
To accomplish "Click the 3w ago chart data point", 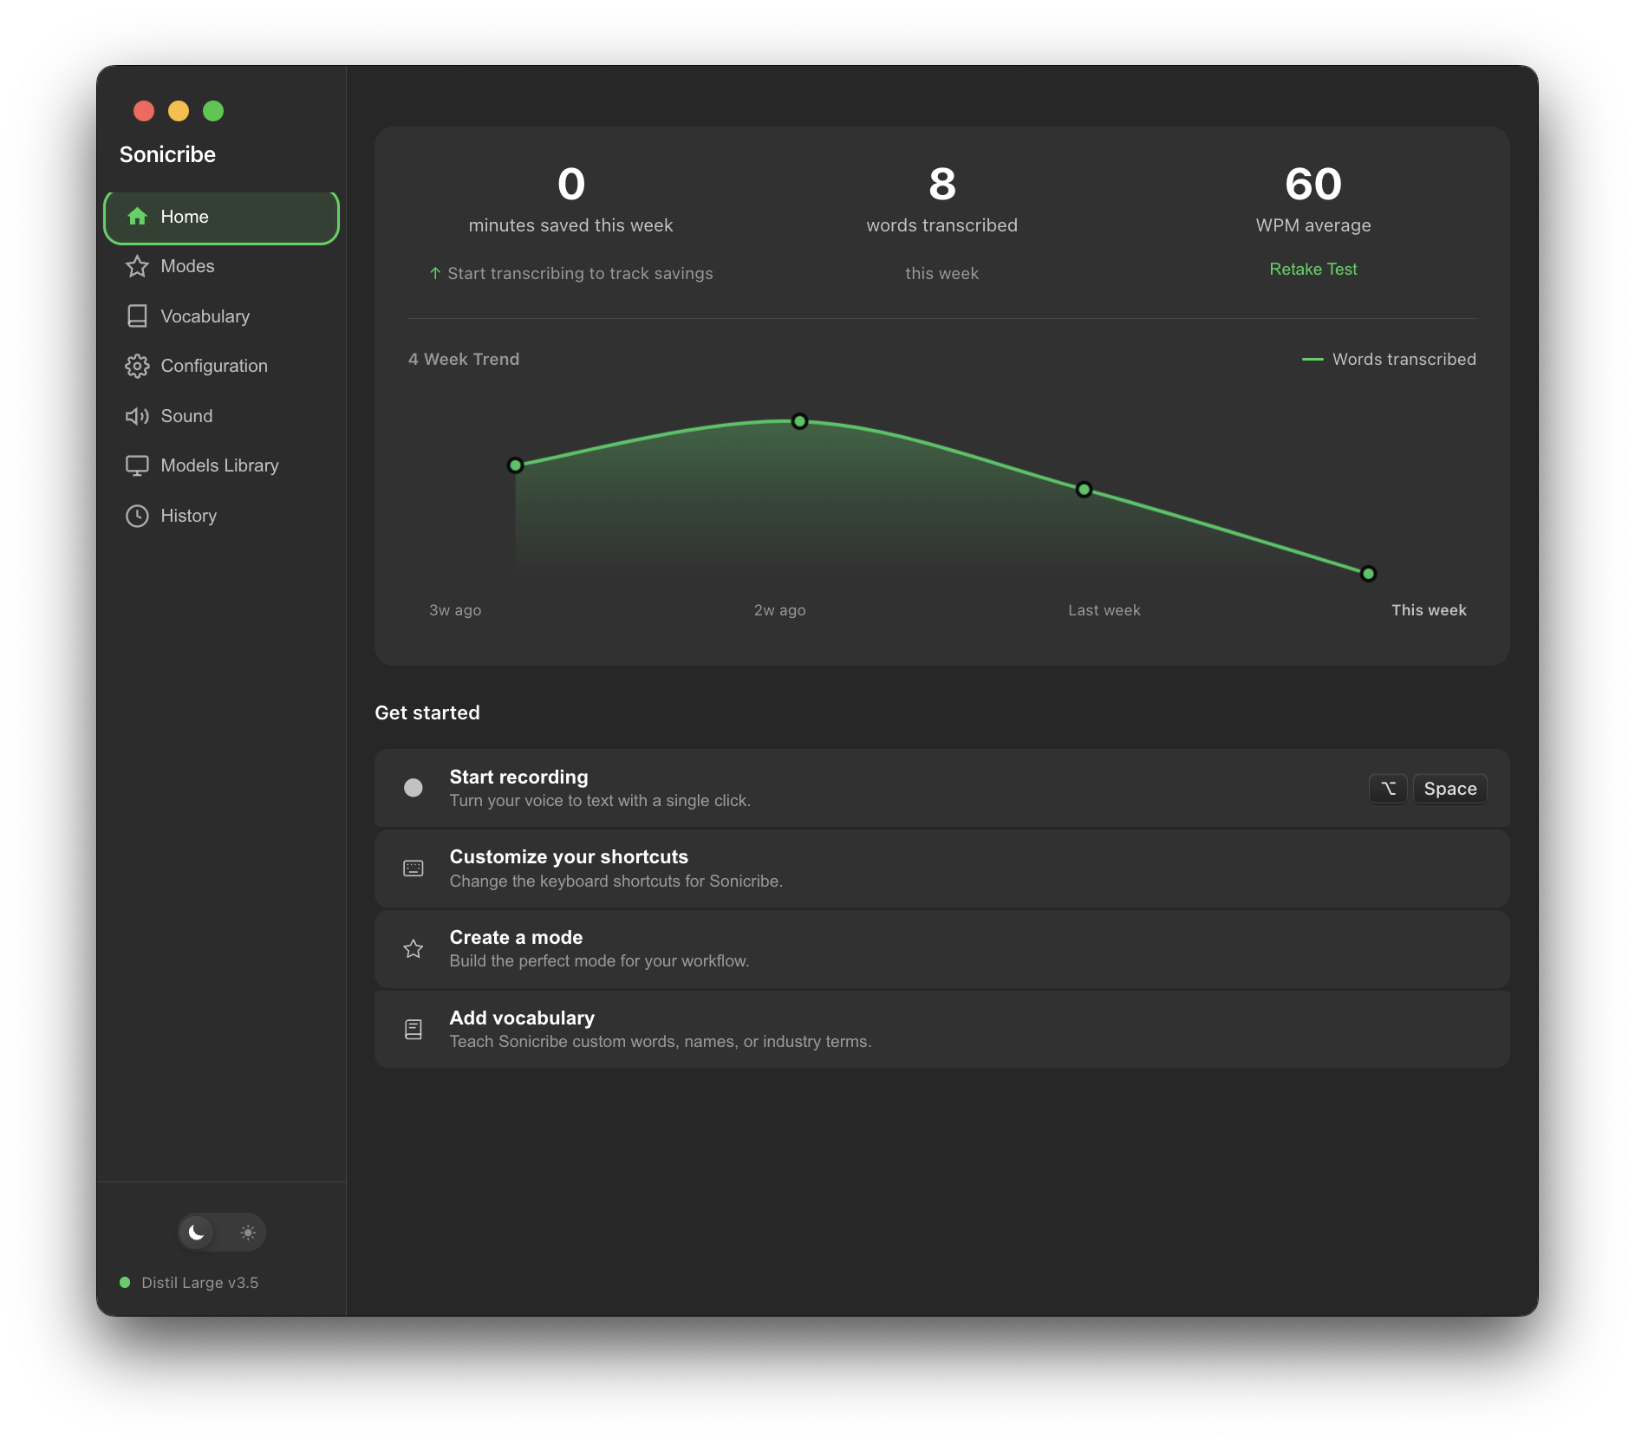I will pyautogui.click(x=516, y=465).
